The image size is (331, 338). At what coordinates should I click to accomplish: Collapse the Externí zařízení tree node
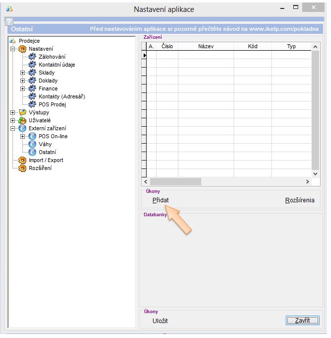tap(13, 128)
